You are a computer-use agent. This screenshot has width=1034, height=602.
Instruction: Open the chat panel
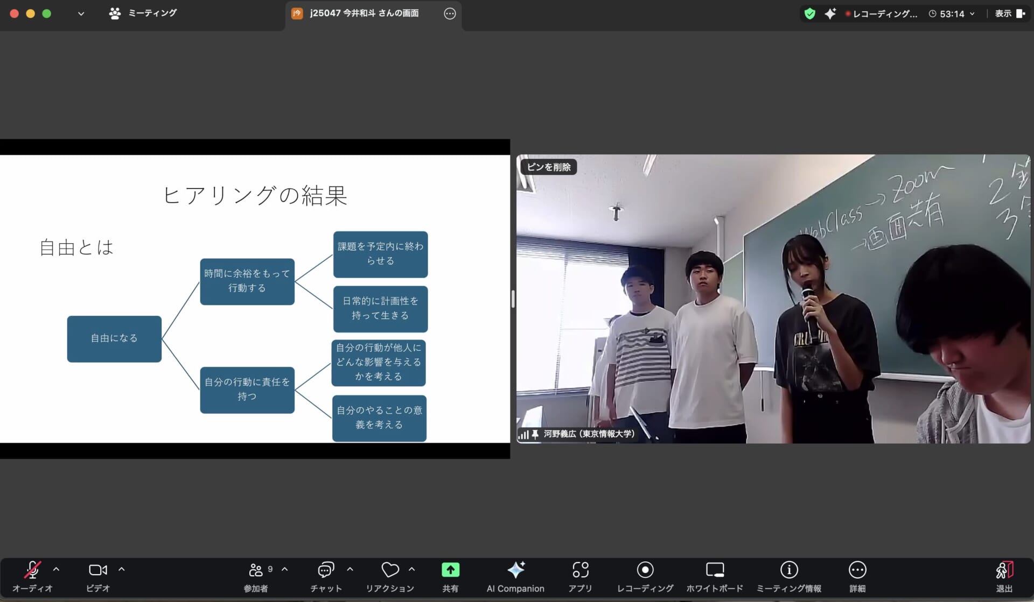pos(326,570)
